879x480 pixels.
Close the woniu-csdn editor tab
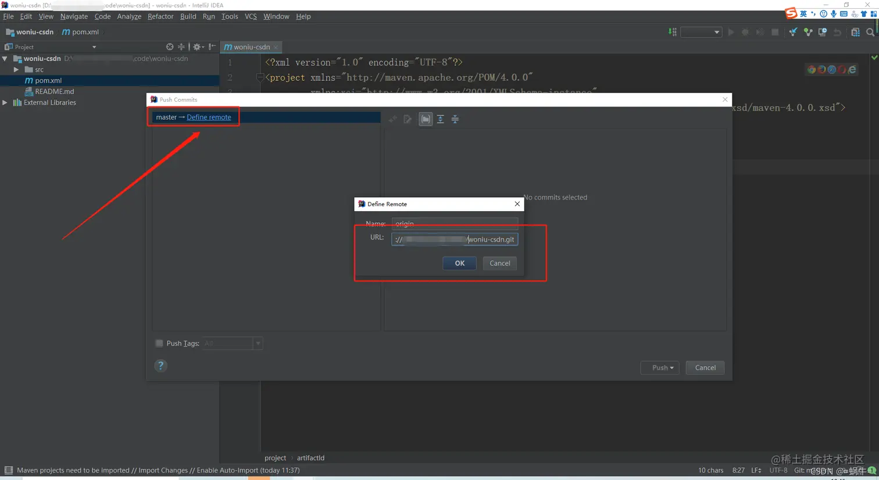click(x=276, y=47)
